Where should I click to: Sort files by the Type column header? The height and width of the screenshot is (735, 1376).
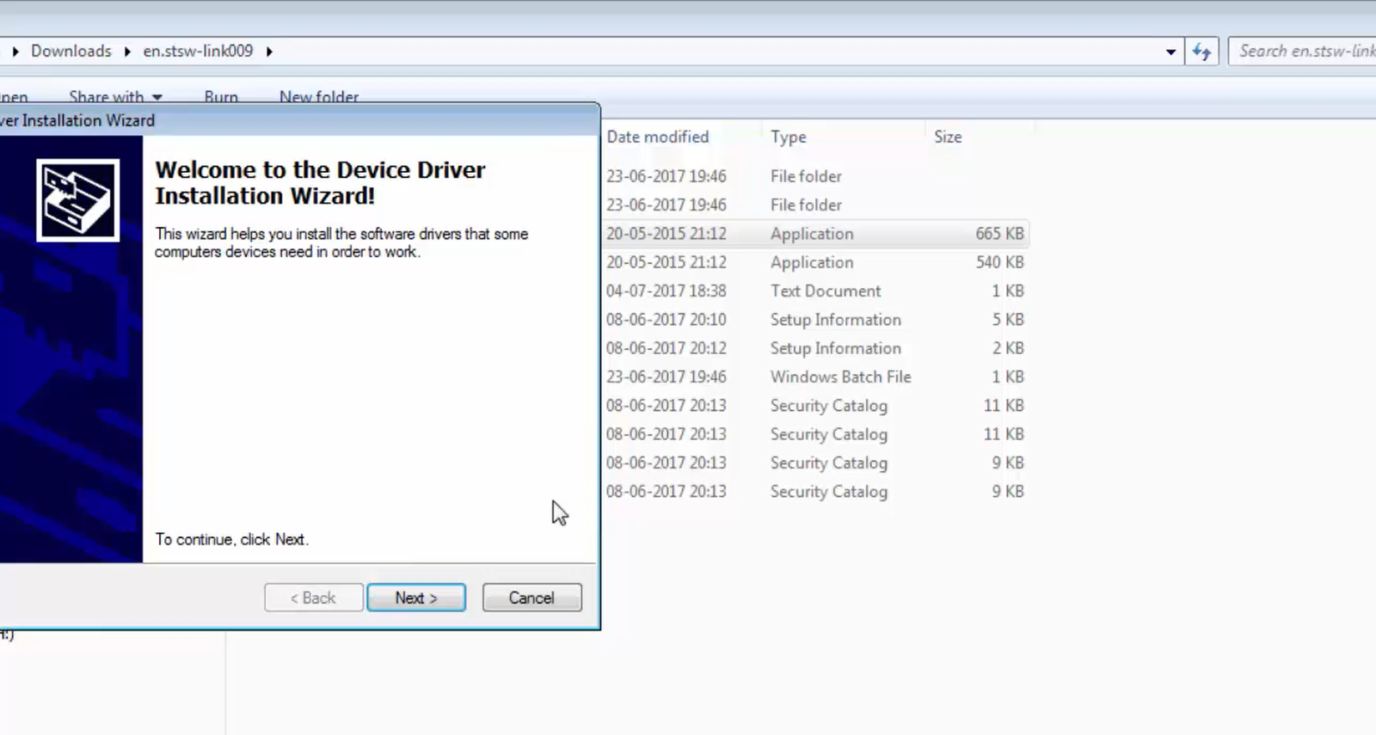point(789,137)
